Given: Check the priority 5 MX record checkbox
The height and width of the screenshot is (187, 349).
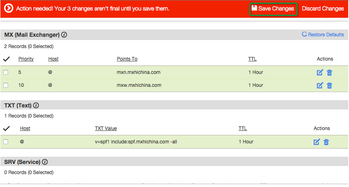Looking at the screenshot, I should click(6, 72).
